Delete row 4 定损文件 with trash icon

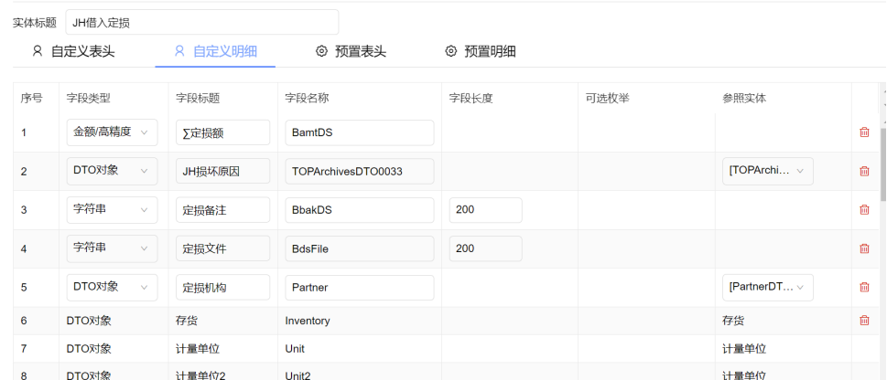pyautogui.click(x=864, y=248)
